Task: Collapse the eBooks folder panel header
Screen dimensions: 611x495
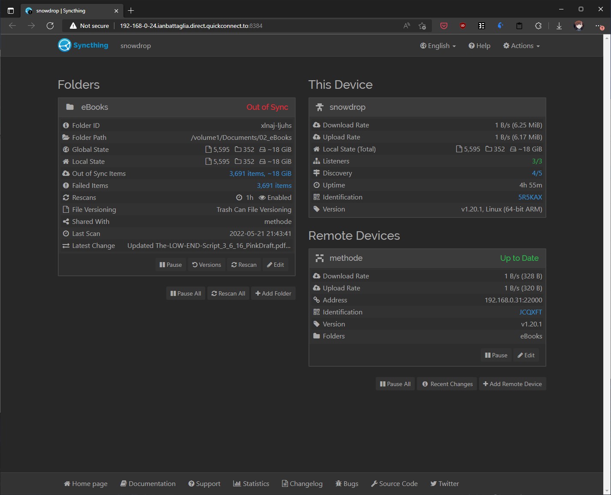Action: point(177,107)
